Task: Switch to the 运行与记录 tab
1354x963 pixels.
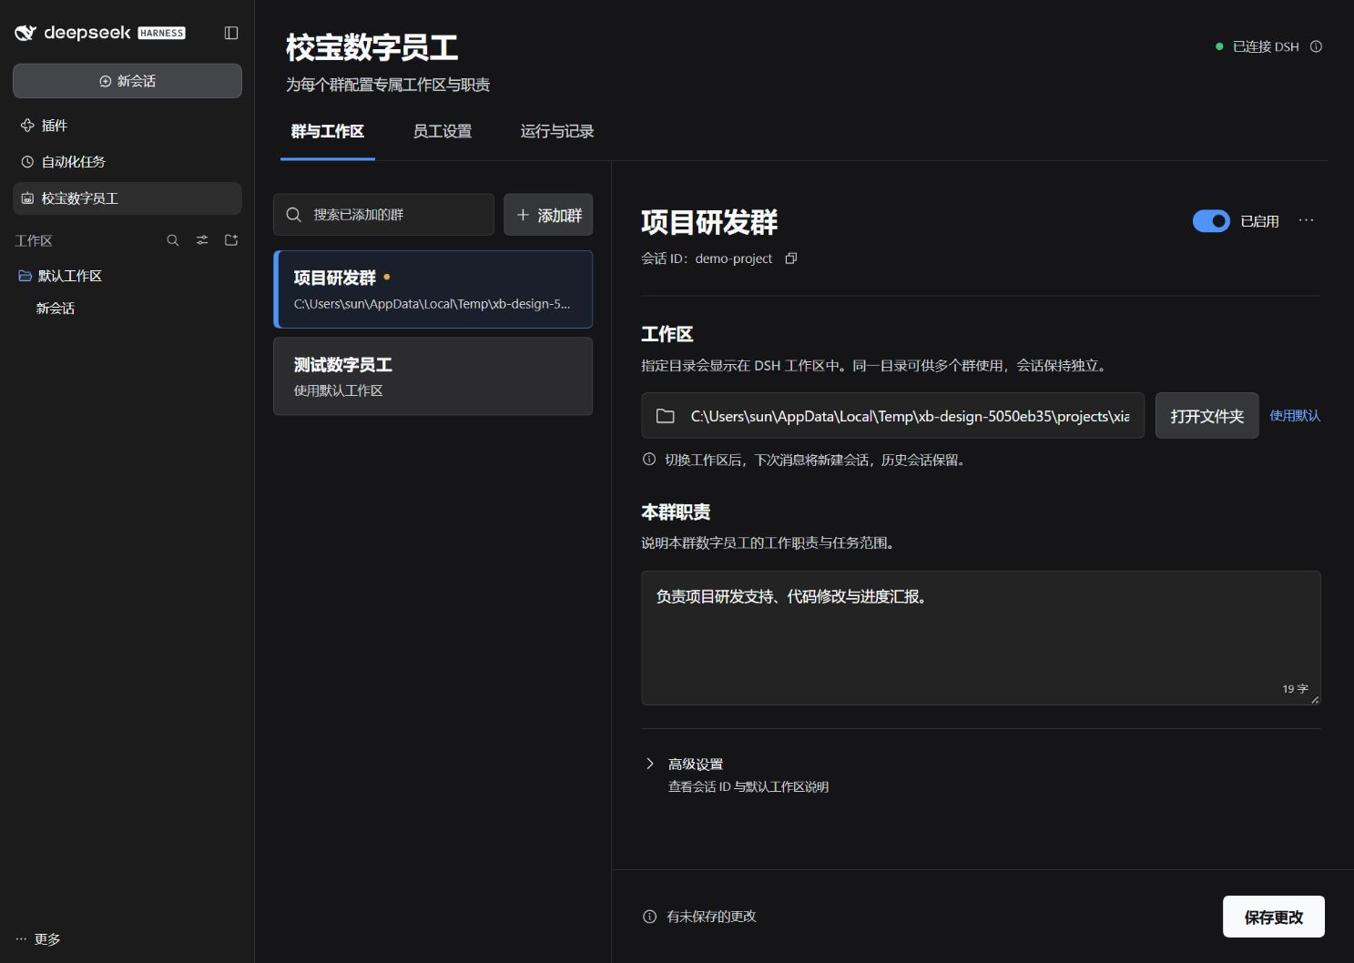Action: pos(557,132)
